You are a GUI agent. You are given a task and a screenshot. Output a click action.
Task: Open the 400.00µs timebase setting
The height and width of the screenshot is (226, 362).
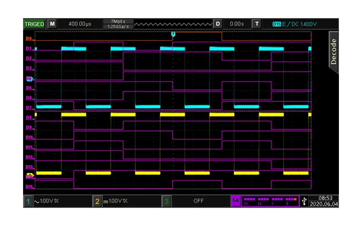[x=80, y=24]
